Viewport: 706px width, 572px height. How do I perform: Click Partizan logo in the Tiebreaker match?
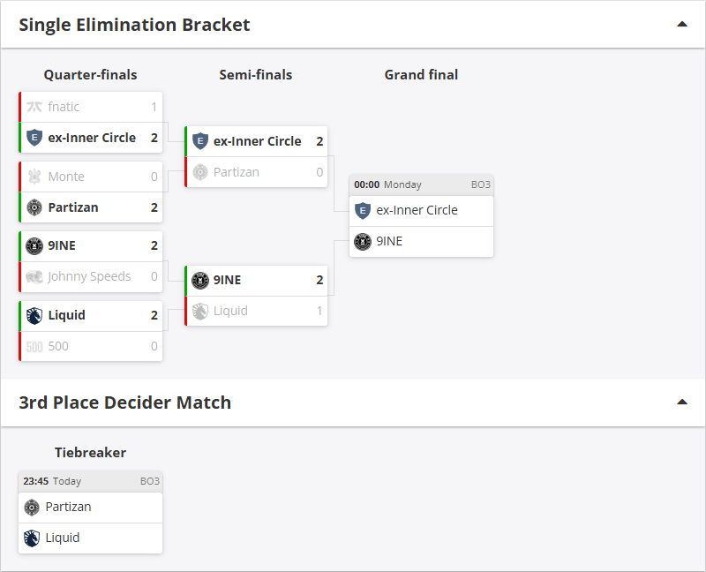click(32, 507)
